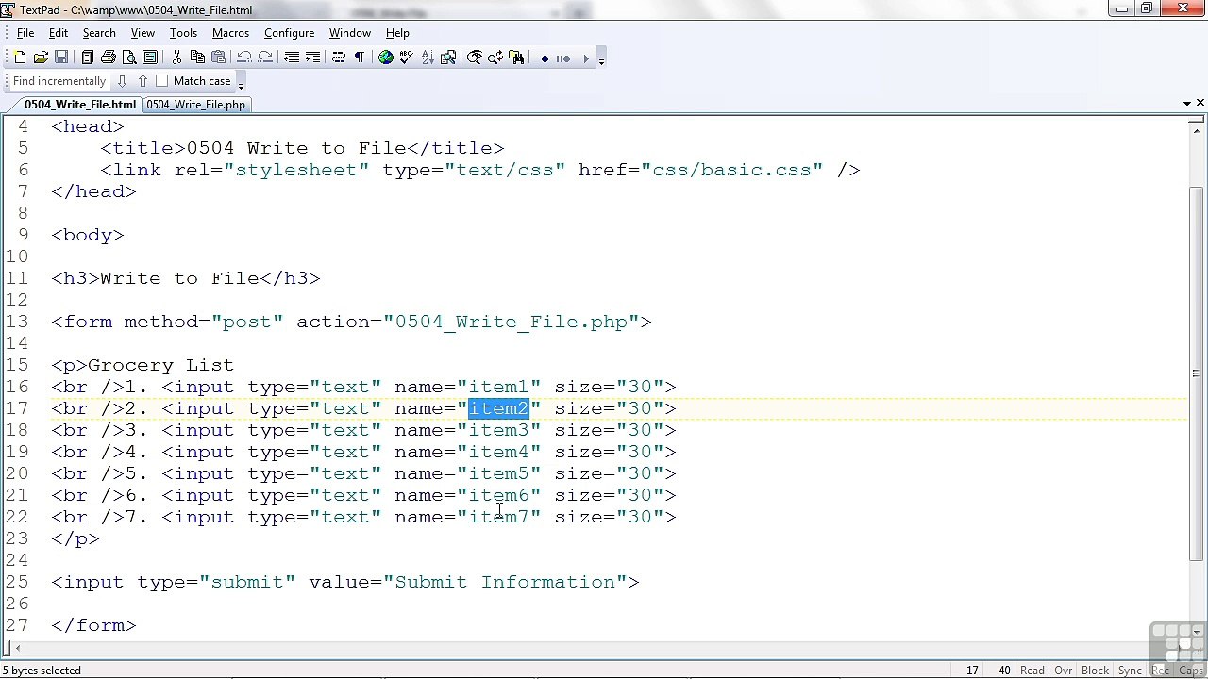
Task: Open the Tools menu
Action: point(183,33)
